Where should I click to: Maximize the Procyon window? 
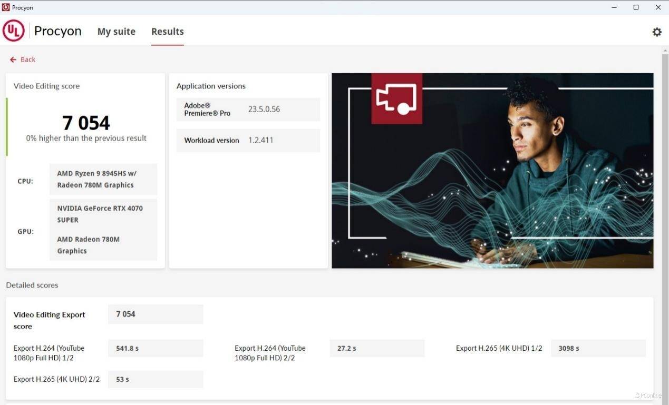(x=636, y=7)
